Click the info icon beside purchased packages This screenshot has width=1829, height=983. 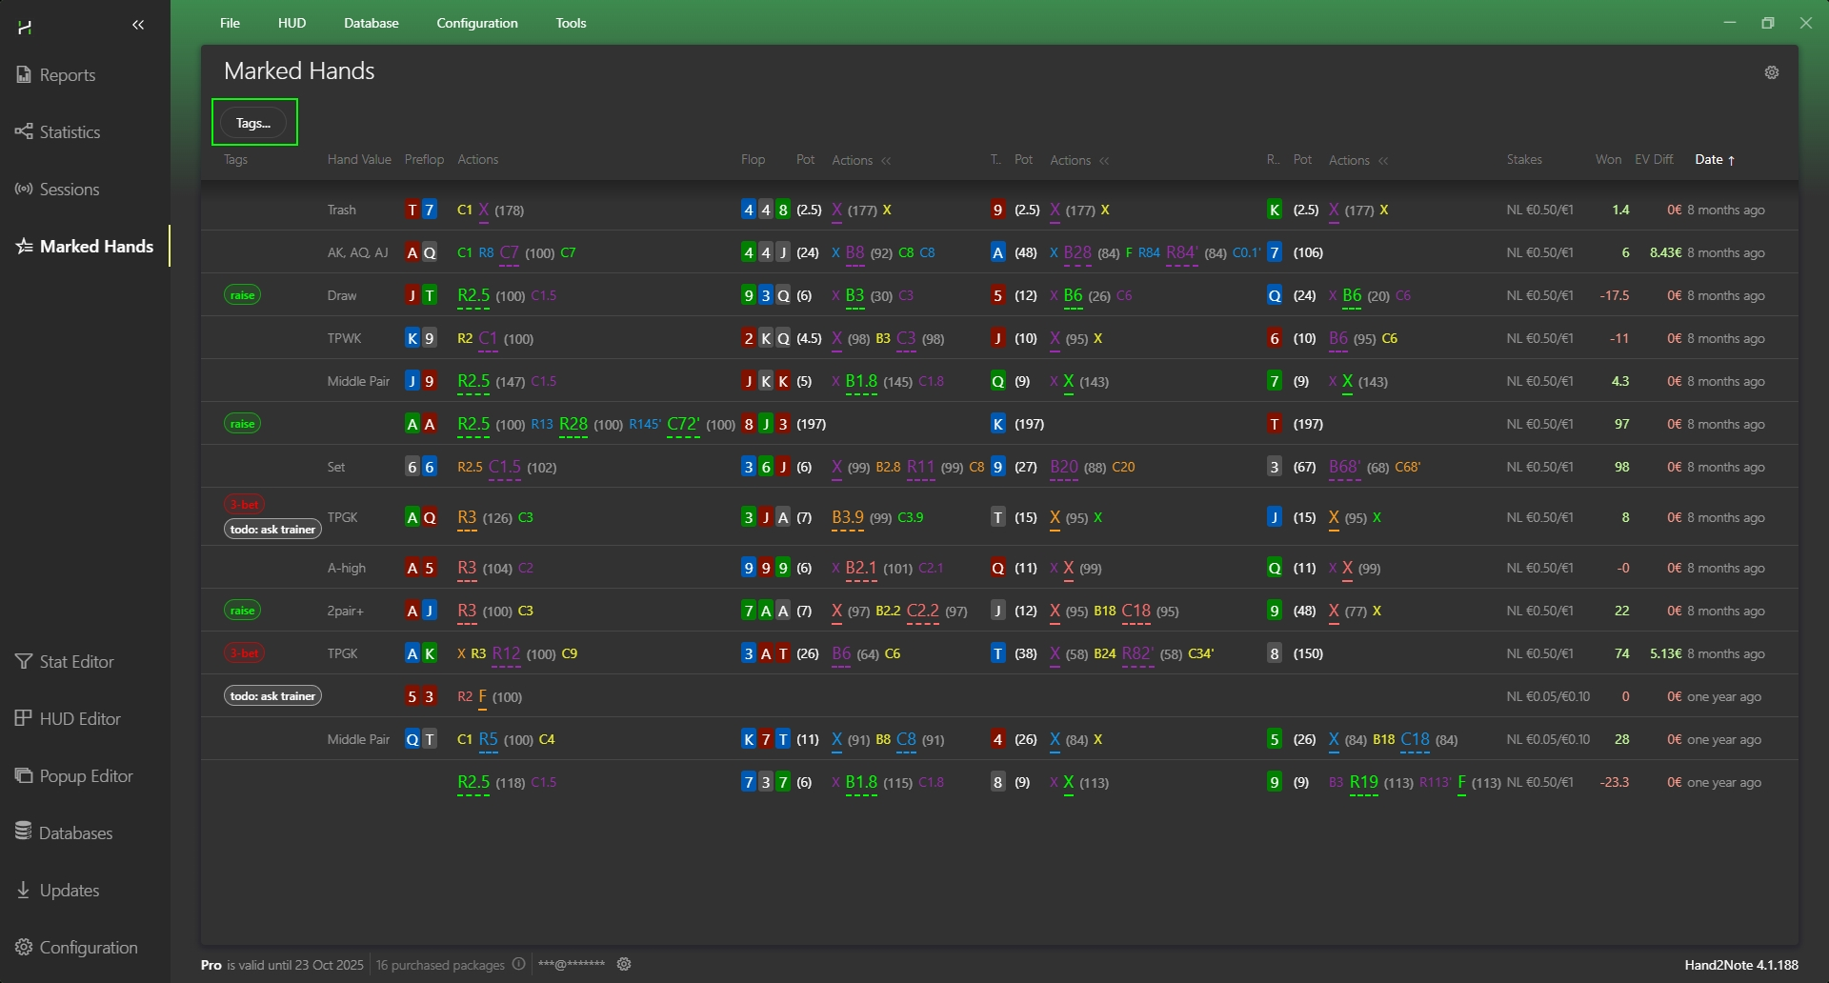518,964
